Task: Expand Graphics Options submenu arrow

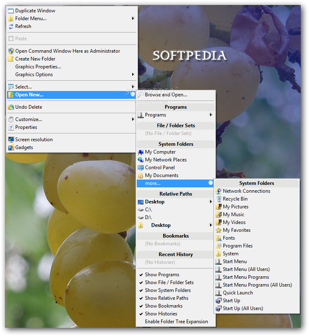Action: 133,75
